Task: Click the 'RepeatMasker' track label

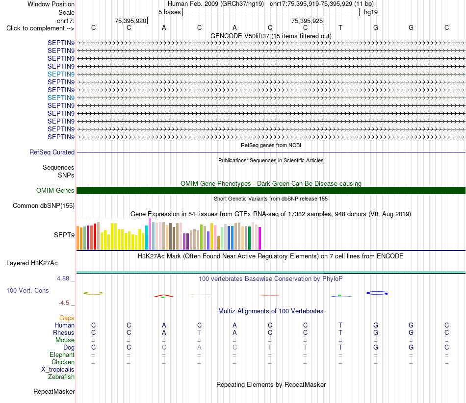Action: click(x=54, y=391)
